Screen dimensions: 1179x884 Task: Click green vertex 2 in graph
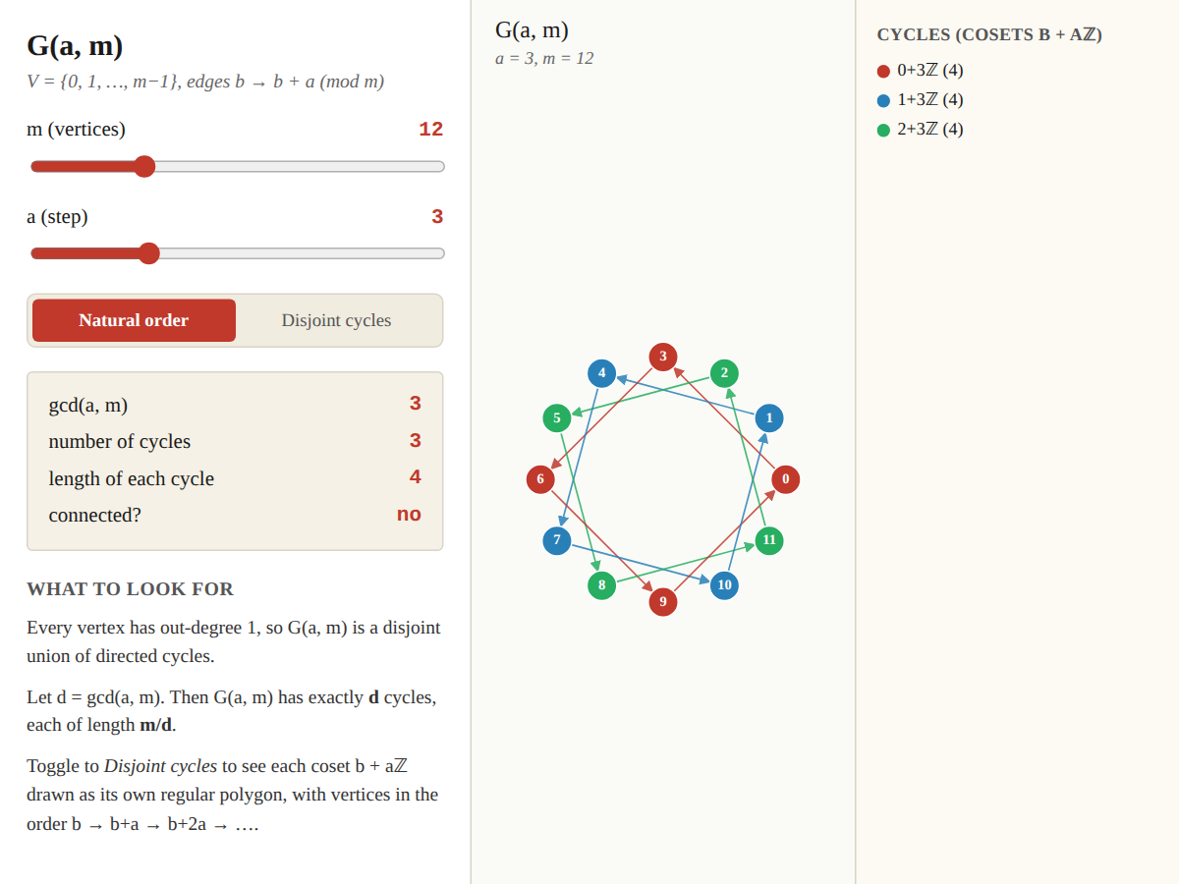tap(724, 373)
